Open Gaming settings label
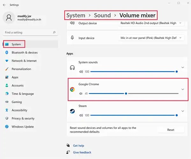 (x=17, y=102)
